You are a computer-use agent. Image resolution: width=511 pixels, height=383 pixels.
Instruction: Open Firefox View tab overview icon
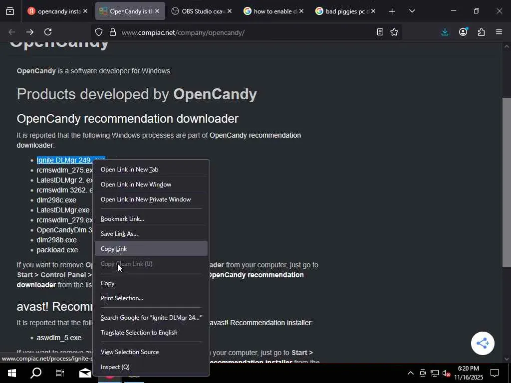pyautogui.click(x=10, y=11)
